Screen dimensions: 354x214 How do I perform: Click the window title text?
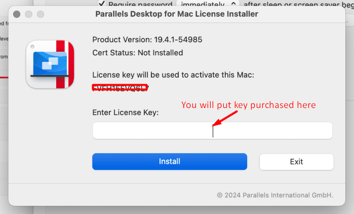pyautogui.click(x=177, y=14)
